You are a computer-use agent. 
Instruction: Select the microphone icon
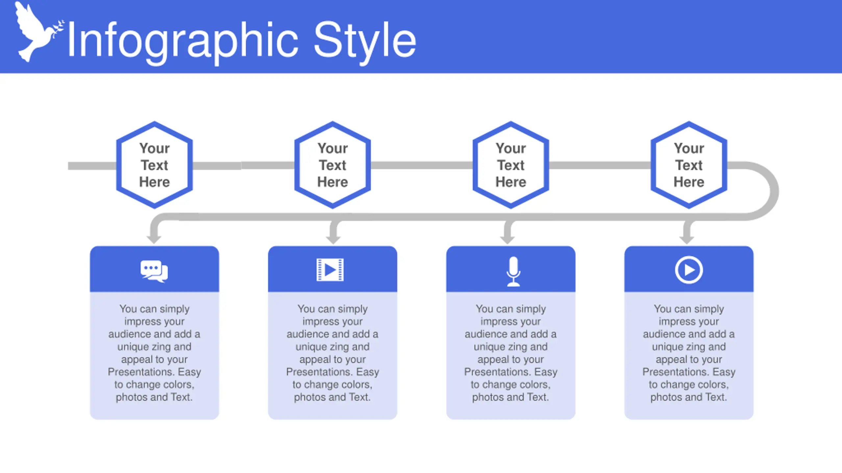pos(513,271)
